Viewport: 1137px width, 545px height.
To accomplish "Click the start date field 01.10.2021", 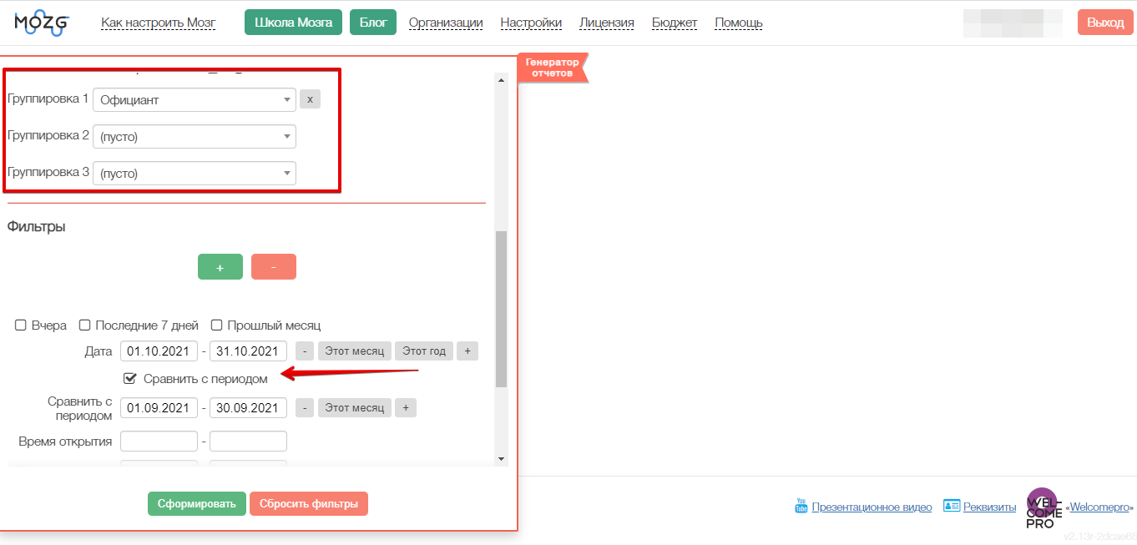I will tap(159, 351).
